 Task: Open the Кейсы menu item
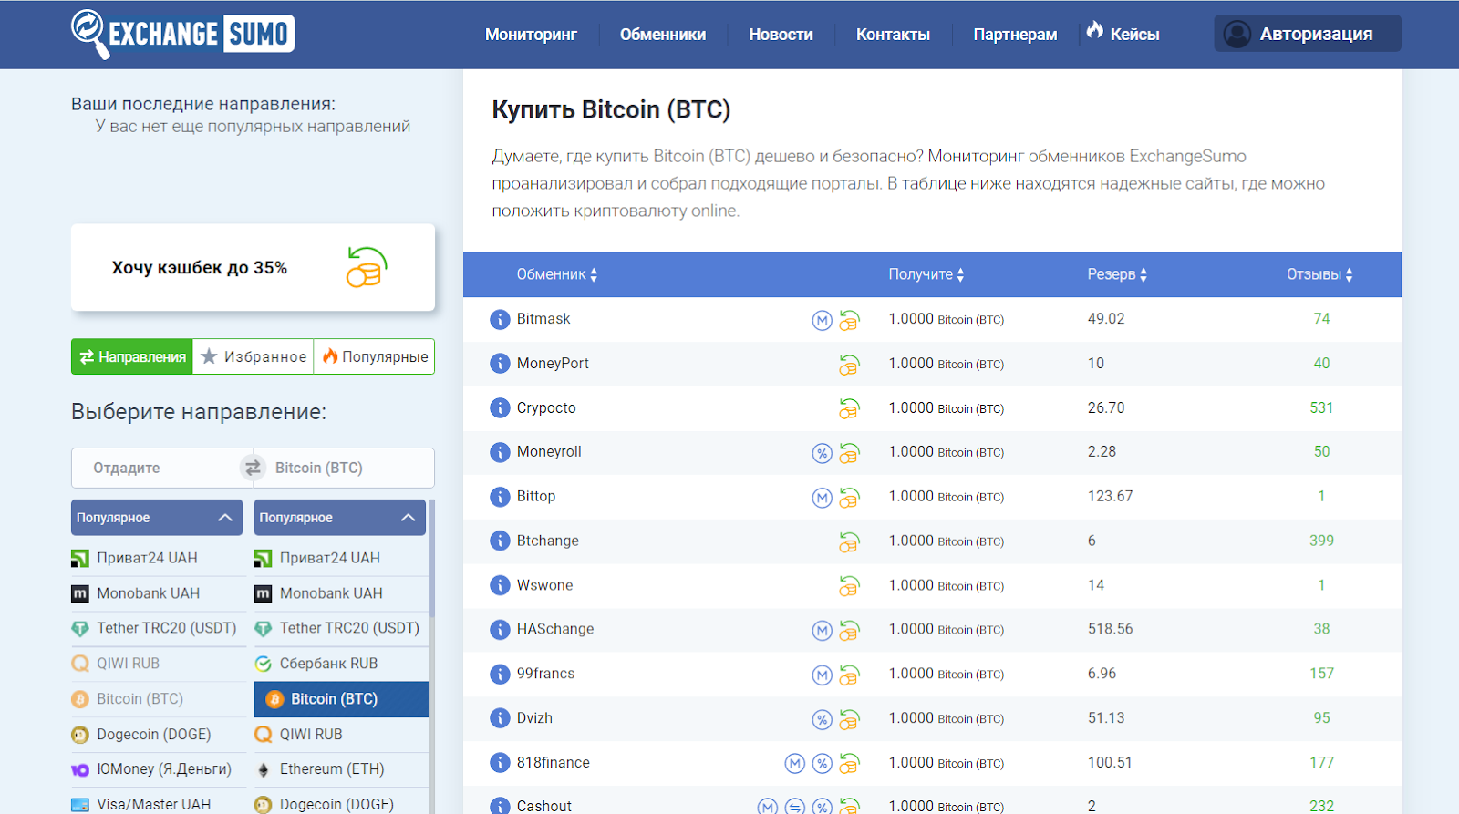(1123, 34)
